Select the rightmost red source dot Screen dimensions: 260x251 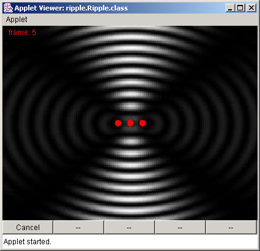143,123
